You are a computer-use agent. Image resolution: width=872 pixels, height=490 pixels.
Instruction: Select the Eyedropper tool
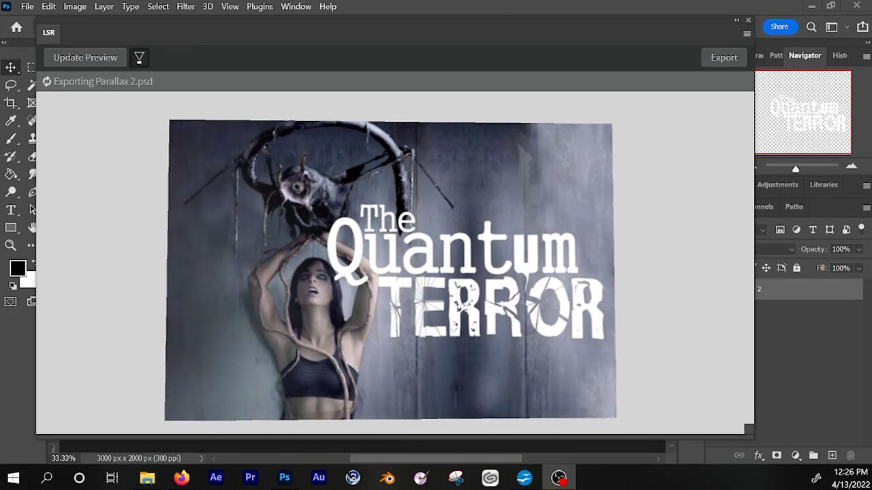click(x=11, y=120)
